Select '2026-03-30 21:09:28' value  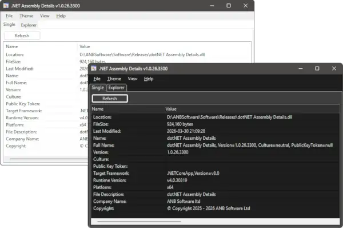click(186, 131)
